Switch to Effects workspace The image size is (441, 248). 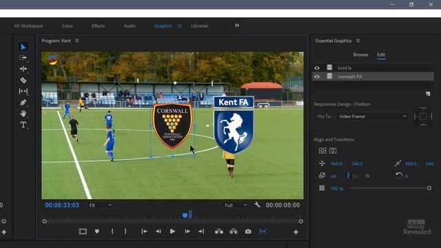pyautogui.click(x=98, y=25)
